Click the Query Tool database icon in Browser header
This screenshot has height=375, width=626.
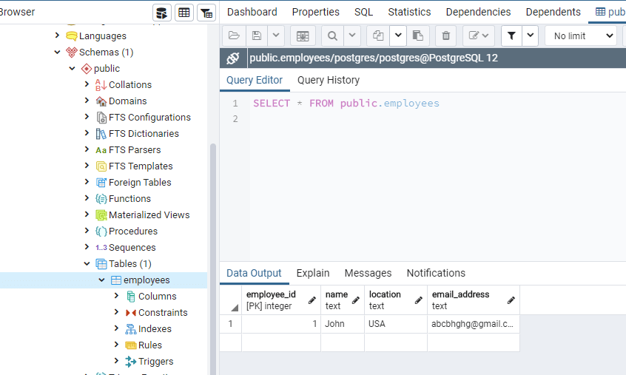coord(162,13)
